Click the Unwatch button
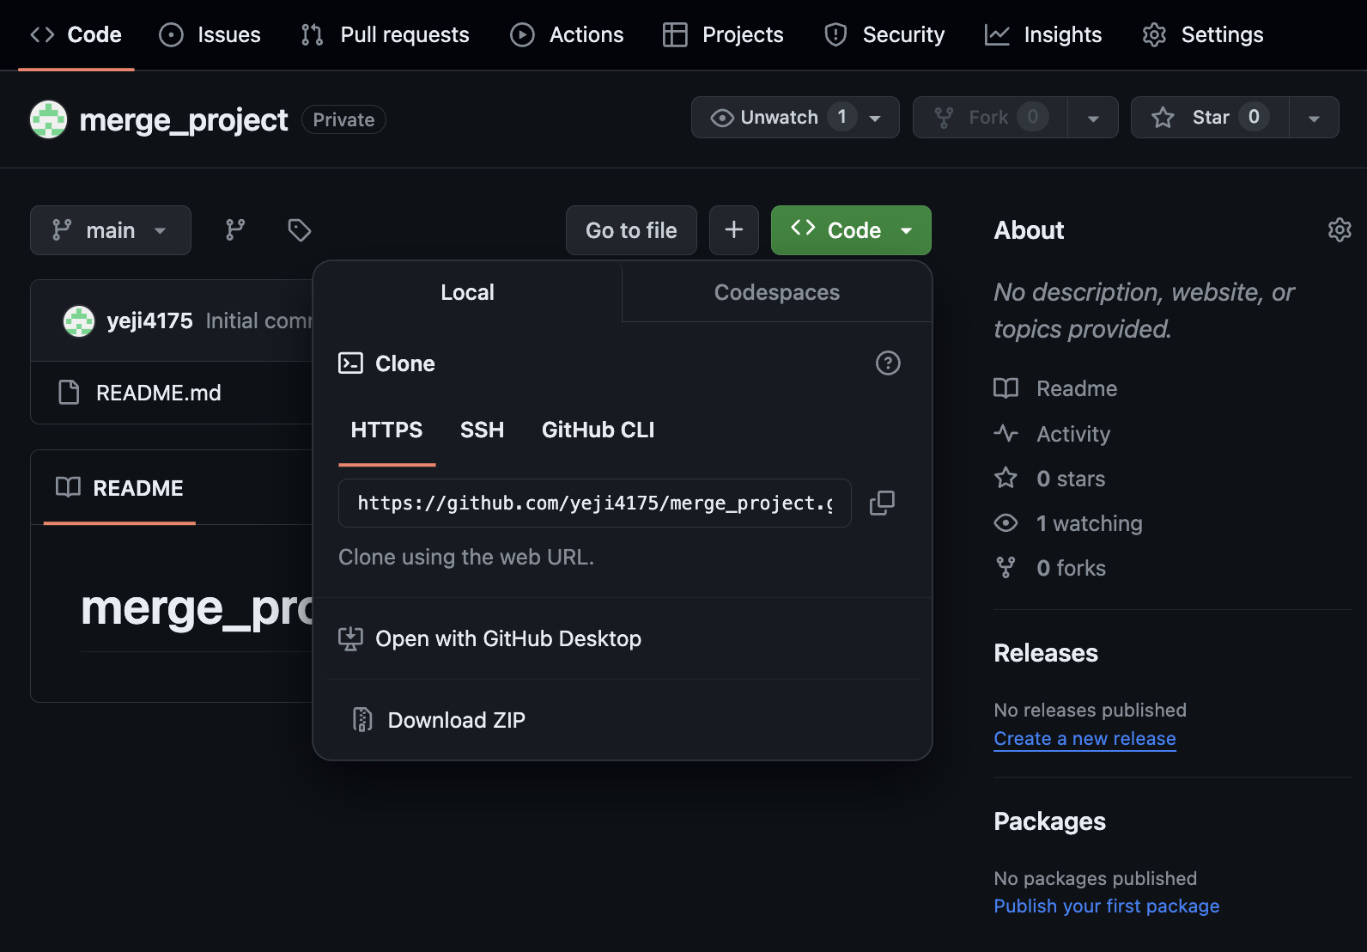This screenshot has width=1367, height=952. point(795,118)
